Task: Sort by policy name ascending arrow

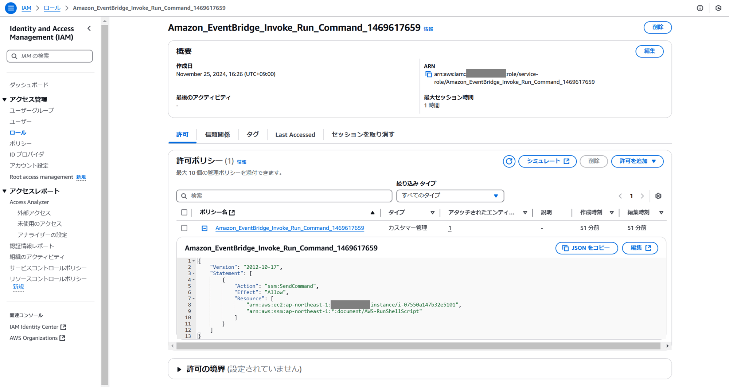Action: (x=372, y=213)
